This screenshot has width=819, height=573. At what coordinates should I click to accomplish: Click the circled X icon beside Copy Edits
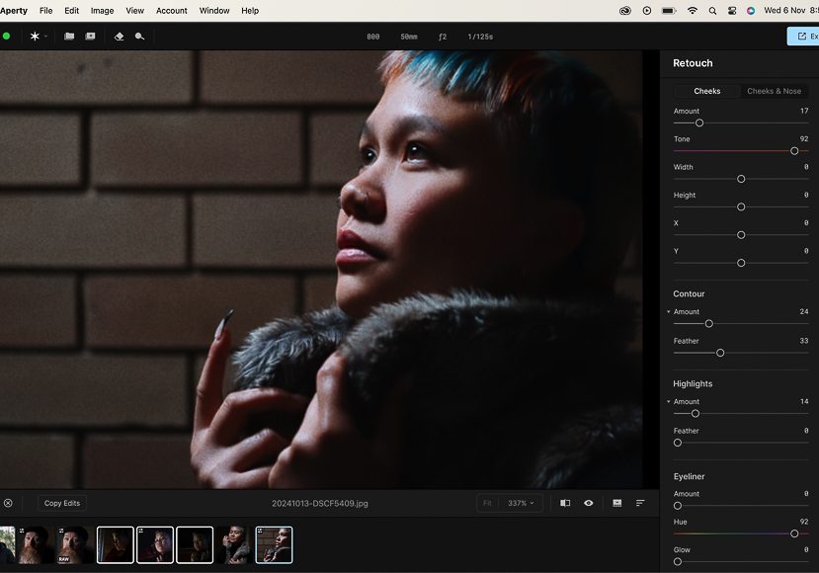coord(8,503)
